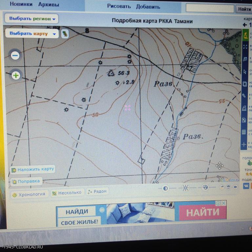Viewport: 252px width, 252px height.
Task: Click the contrast slider handle
Action: pyautogui.click(x=165, y=188)
